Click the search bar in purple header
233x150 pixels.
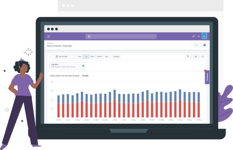tap(120, 36)
